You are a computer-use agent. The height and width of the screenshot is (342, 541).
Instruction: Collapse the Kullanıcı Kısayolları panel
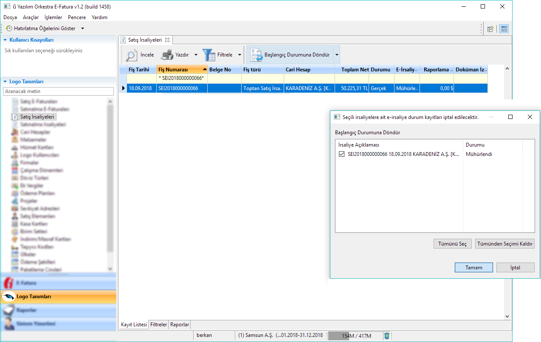pos(5,40)
